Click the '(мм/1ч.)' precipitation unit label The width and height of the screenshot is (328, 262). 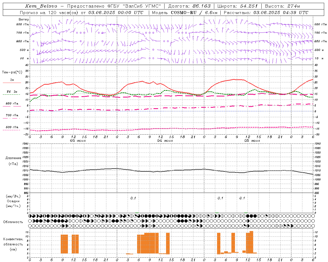click(13, 206)
